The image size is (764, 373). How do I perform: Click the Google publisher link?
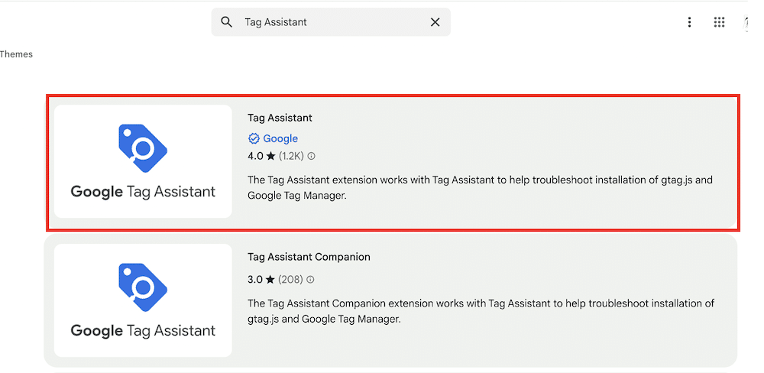point(280,138)
